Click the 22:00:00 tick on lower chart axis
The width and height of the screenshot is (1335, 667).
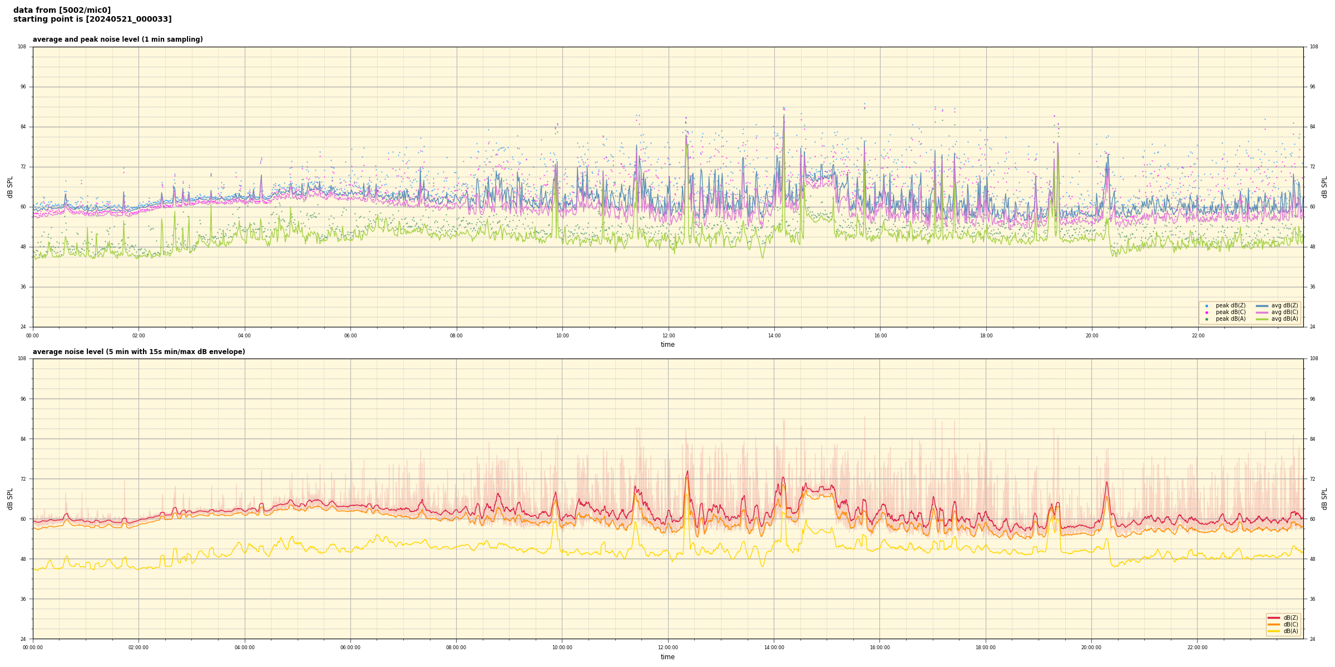1198,648
